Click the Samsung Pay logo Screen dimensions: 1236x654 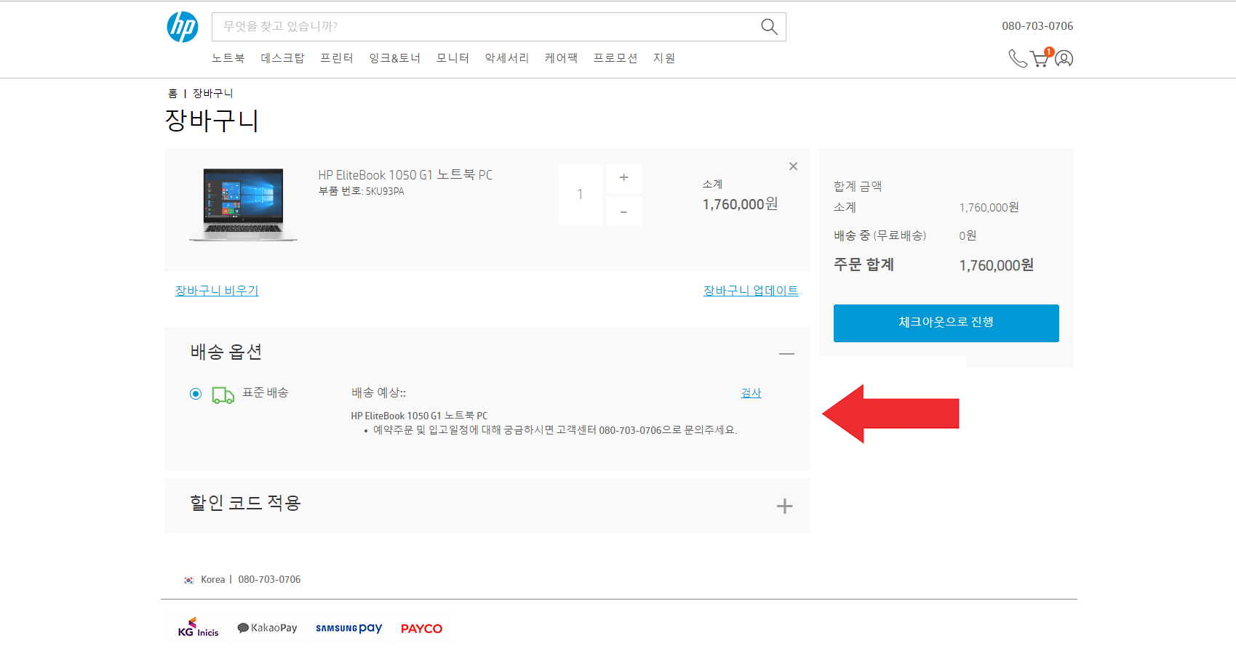348,628
